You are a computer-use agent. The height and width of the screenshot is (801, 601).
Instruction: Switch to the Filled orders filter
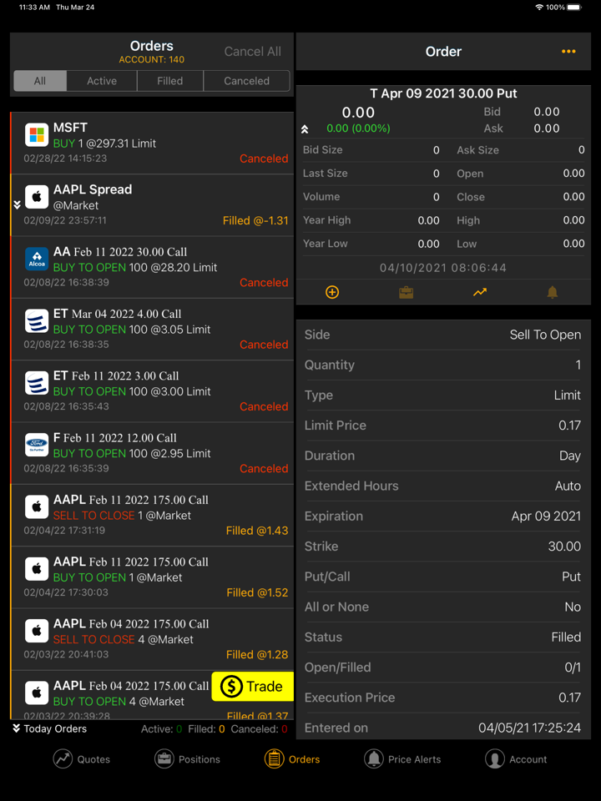pyautogui.click(x=170, y=81)
